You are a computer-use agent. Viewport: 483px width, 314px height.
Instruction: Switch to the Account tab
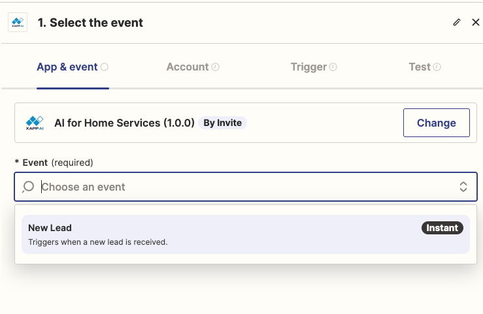[x=193, y=67]
